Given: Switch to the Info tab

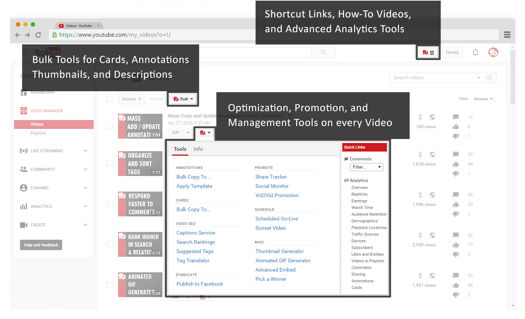Looking at the screenshot, I should 198,149.
